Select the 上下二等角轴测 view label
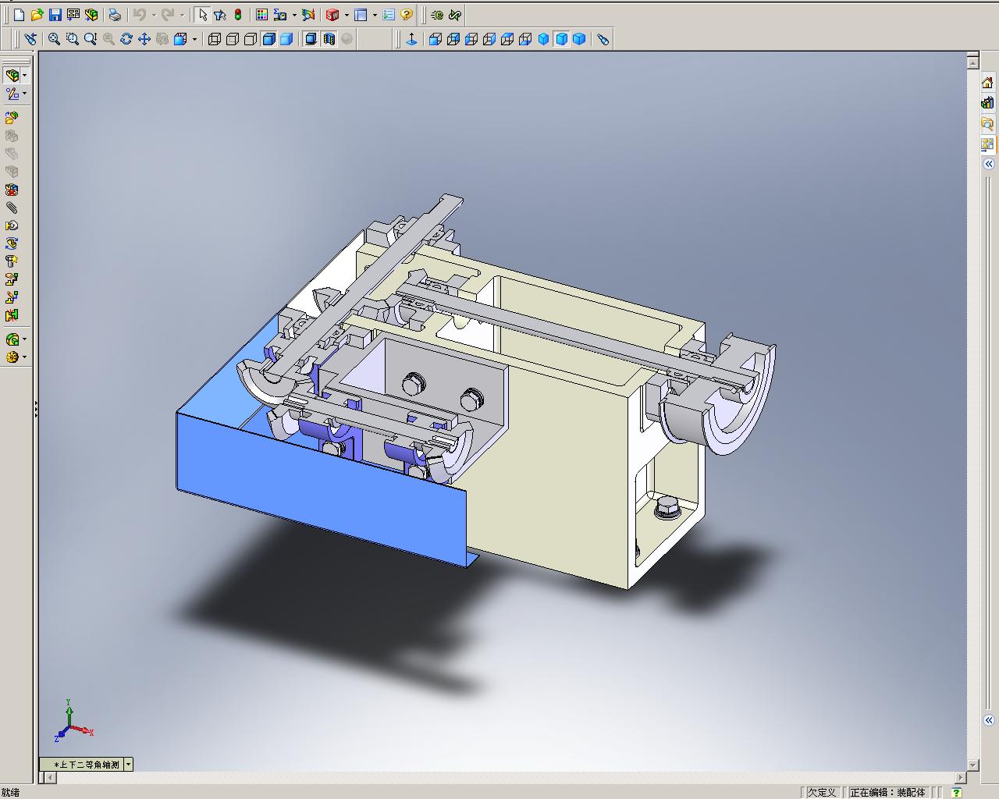Viewport: 999px width, 799px height. pos(87,765)
